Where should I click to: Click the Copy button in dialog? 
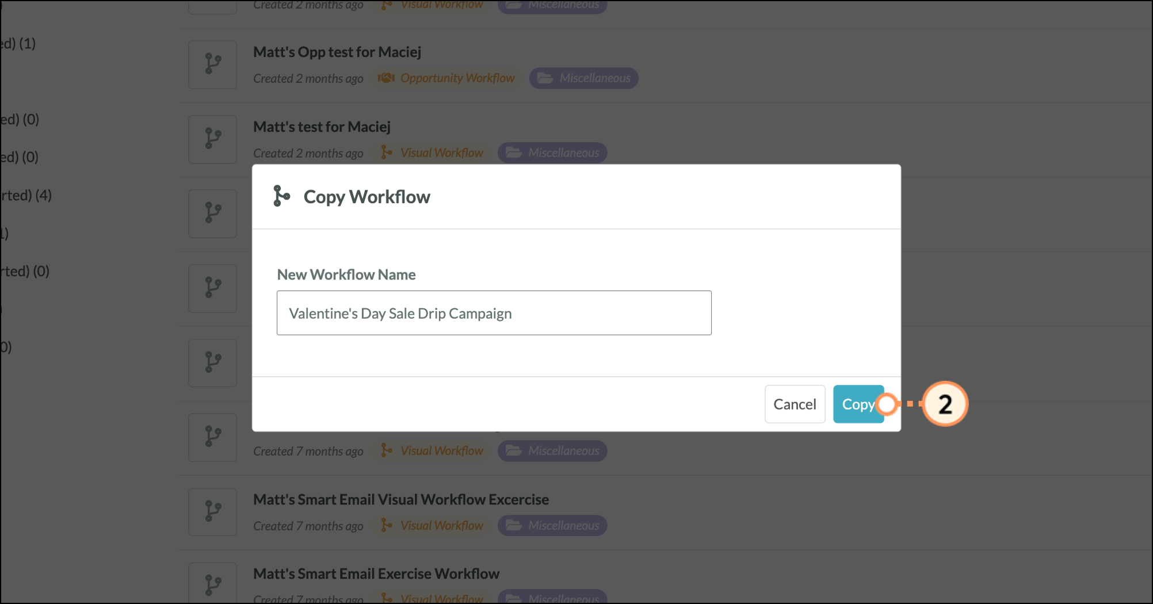pyautogui.click(x=857, y=404)
